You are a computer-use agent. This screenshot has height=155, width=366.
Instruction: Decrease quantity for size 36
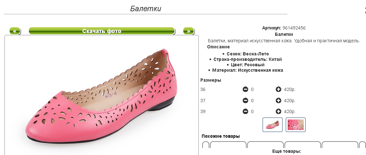pos(245,90)
